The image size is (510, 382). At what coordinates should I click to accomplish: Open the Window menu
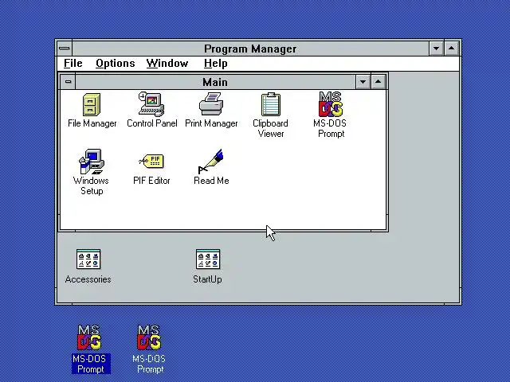click(167, 64)
